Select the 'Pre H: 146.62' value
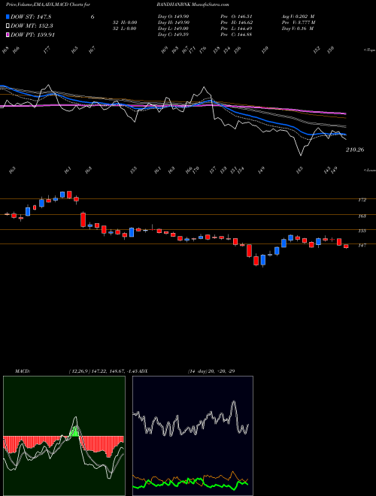 [x=236, y=23]
